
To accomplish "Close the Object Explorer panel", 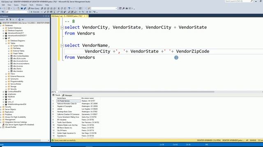I will (48, 16).
